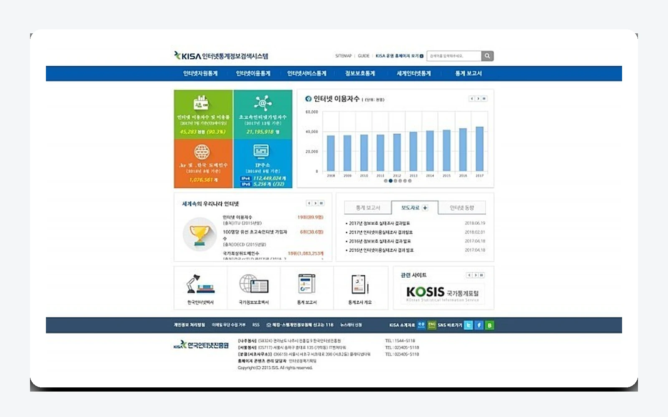Screen dimensions: 668x417
Task: Click the green blog B icon
Action: click(490, 325)
